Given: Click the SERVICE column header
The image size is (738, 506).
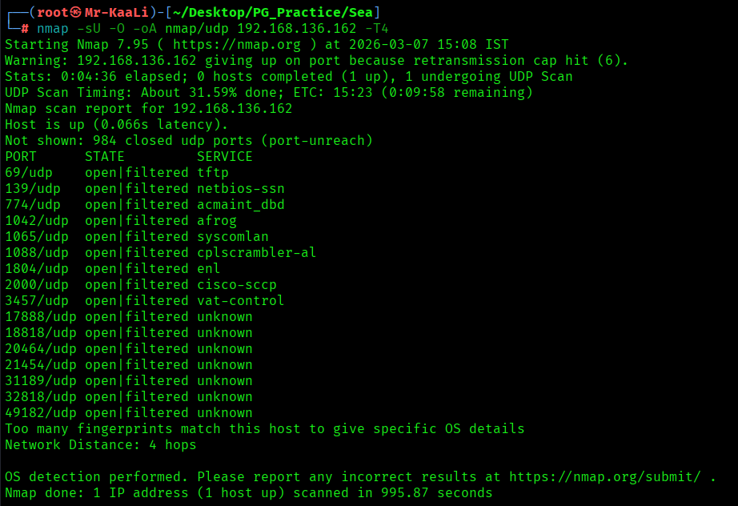Looking at the screenshot, I should coord(224,156).
